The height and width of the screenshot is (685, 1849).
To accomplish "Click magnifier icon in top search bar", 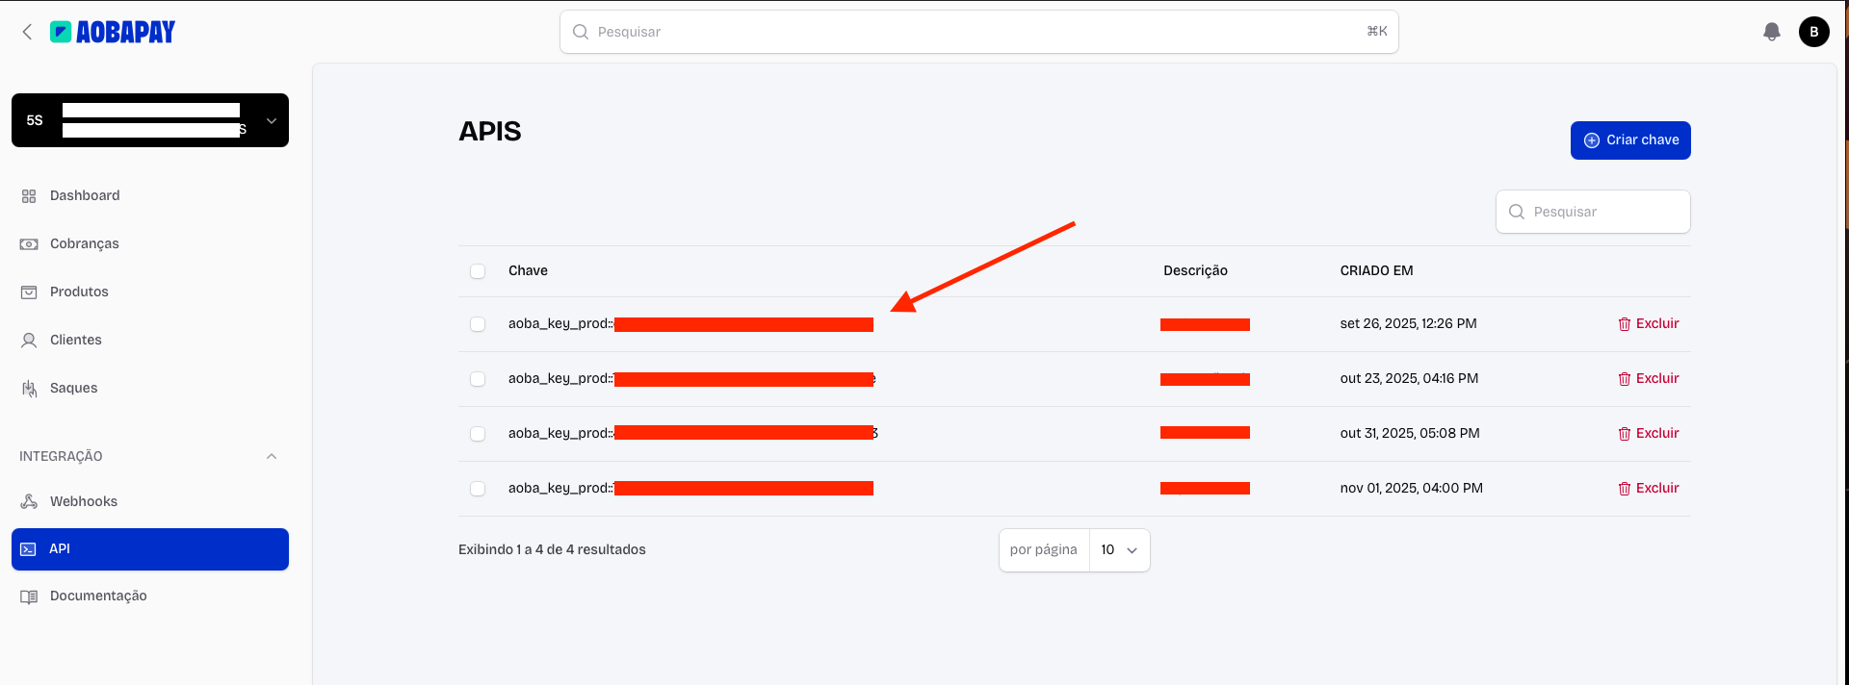I will 581,32.
